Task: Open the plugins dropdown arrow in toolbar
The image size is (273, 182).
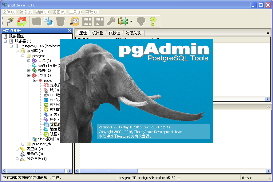Action: click(x=131, y=21)
